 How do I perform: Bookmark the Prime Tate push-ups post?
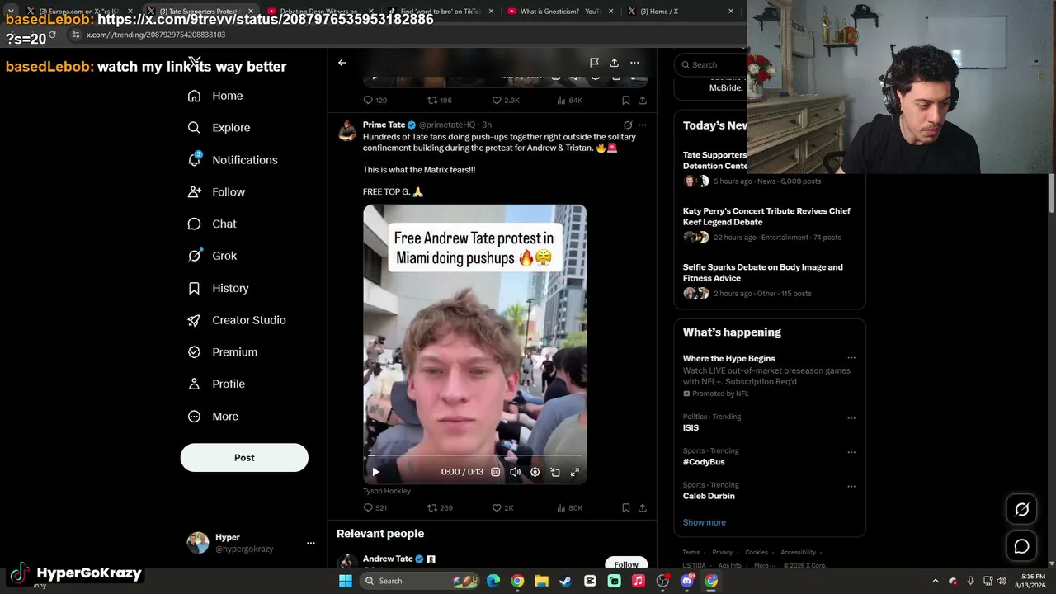coord(626,507)
